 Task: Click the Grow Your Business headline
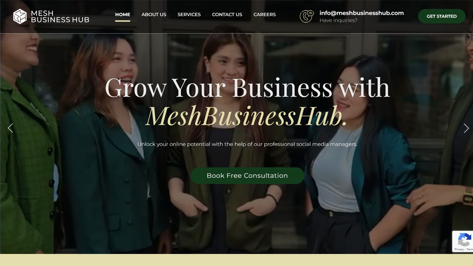click(x=248, y=88)
